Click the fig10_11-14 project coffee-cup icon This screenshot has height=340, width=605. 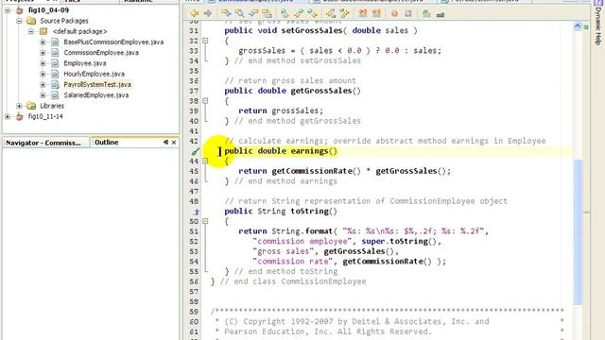tap(19, 116)
